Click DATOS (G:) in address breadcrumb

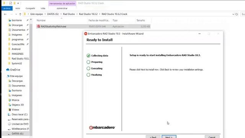(x=53, y=14)
